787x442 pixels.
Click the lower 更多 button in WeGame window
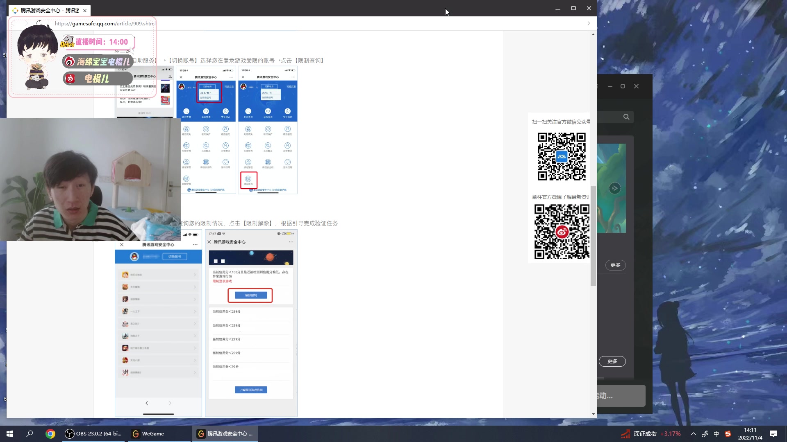[x=612, y=361]
